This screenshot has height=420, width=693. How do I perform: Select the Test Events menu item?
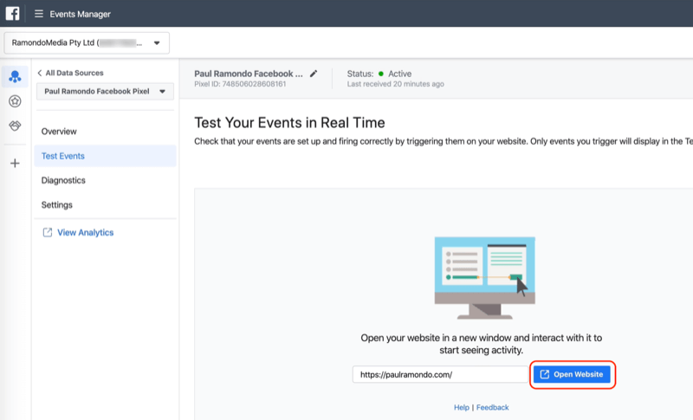click(x=105, y=156)
